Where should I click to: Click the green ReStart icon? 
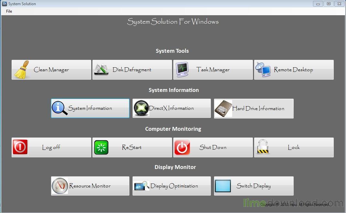coord(101,147)
